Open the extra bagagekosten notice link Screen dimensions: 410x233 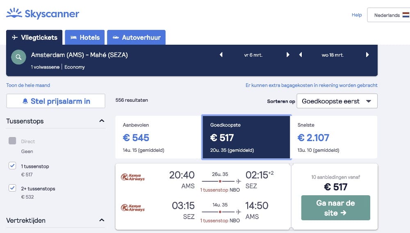click(312, 85)
